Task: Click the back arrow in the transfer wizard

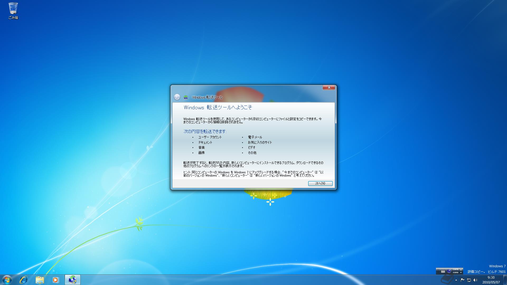Action: point(177,97)
